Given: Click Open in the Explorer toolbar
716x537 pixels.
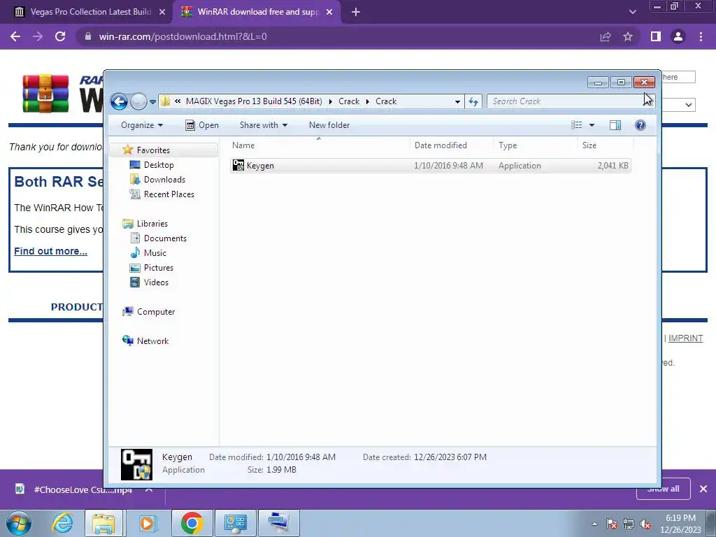Looking at the screenshot, I should [x=202, y=125].
